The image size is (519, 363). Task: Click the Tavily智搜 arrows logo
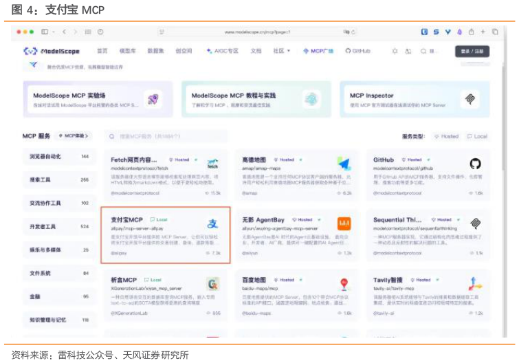pos(475,284)
